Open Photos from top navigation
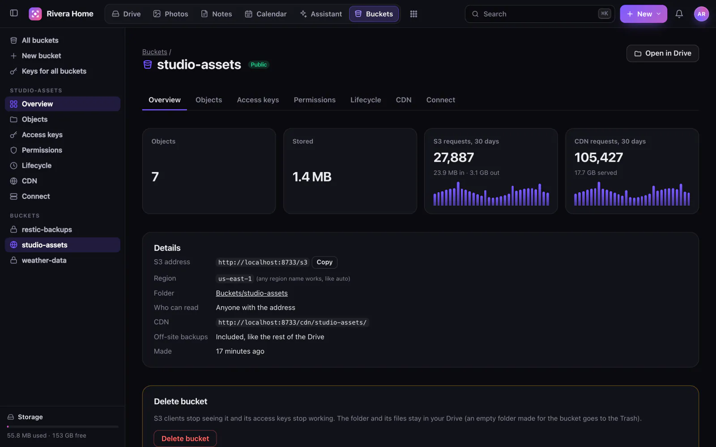The image size is (716, 447). coord(170,14)
